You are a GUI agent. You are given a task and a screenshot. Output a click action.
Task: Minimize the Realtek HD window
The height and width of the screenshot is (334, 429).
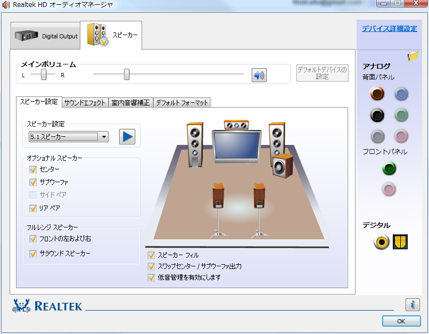tap(384, 4)
